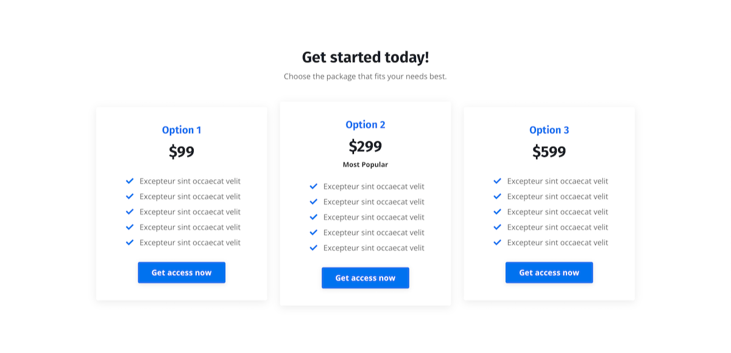Click the first checkmark in Option 1 list
The width and height of the screenshot is (731, 353).
(x=130, y=181)
